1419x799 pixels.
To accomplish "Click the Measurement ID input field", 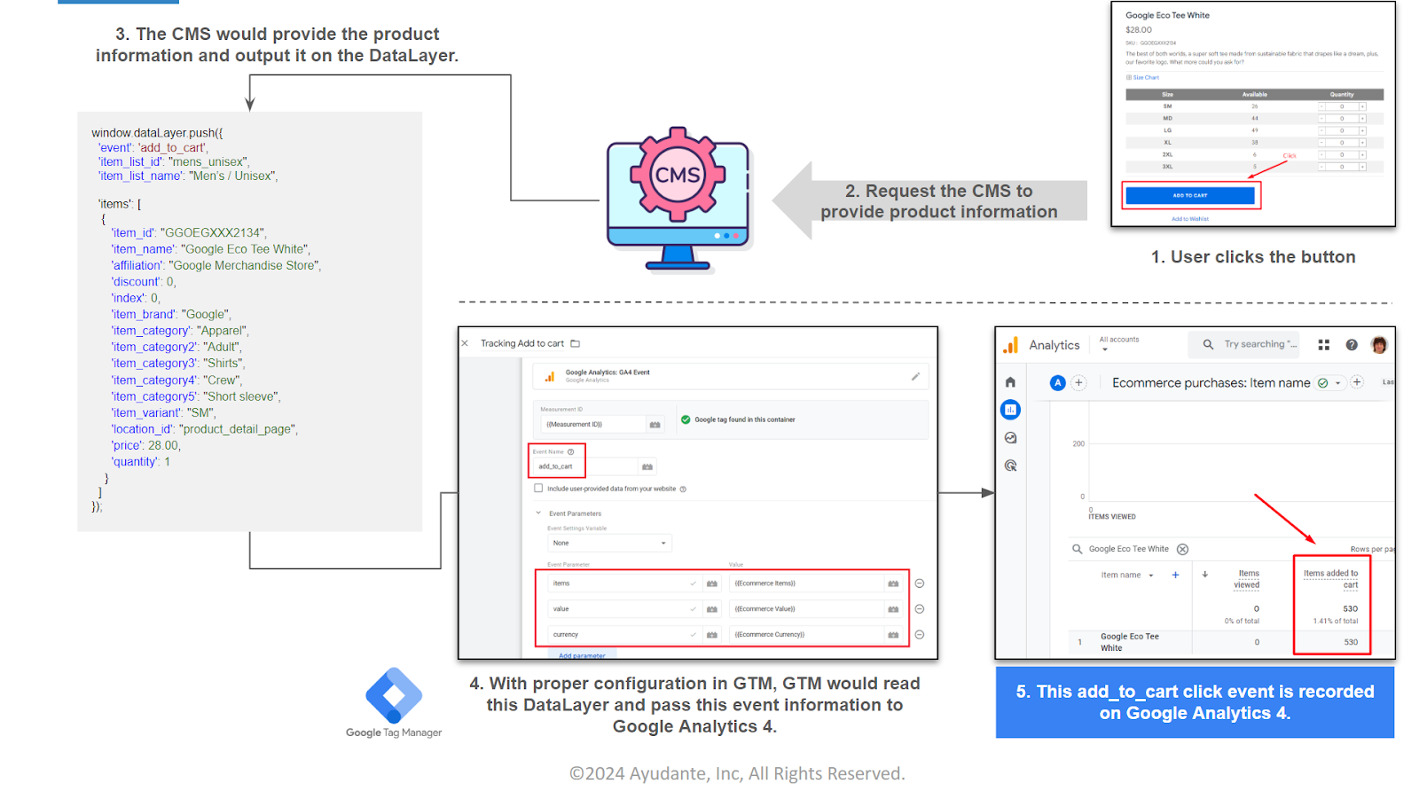I will point(592,425).
